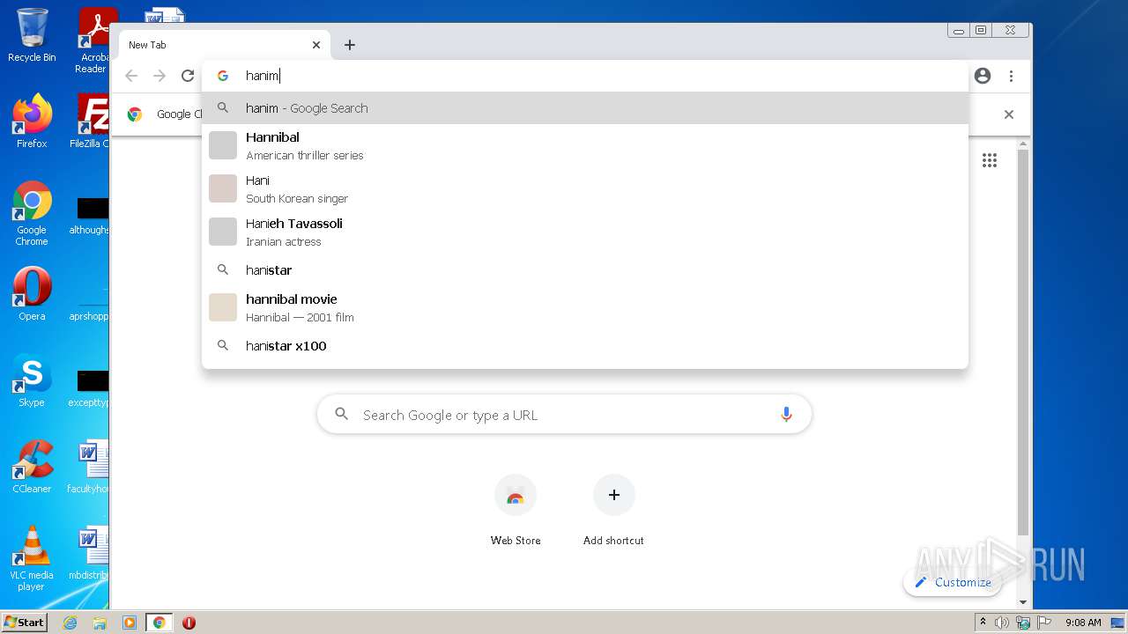Click the Windows Start button
The height and width of the screenshot is (634, 1128).
coord(25,622)
